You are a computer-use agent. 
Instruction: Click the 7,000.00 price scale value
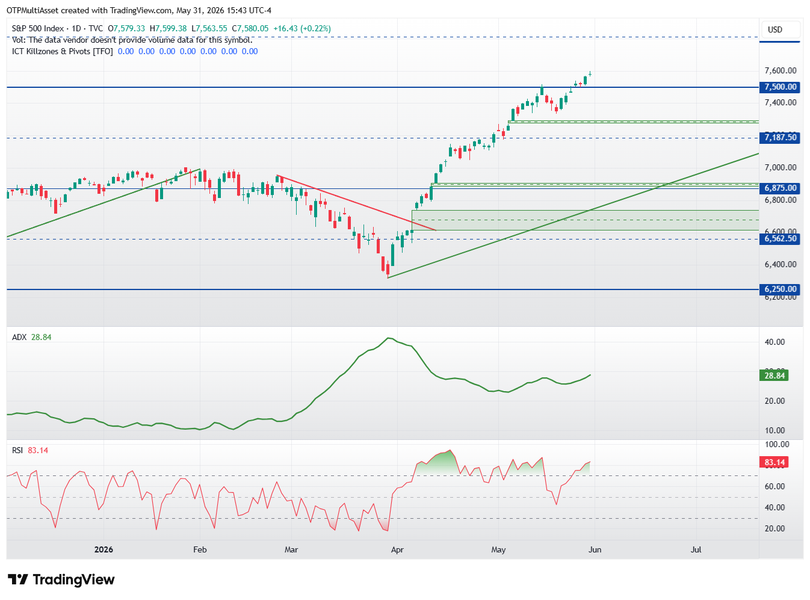(x=781, y=167)
